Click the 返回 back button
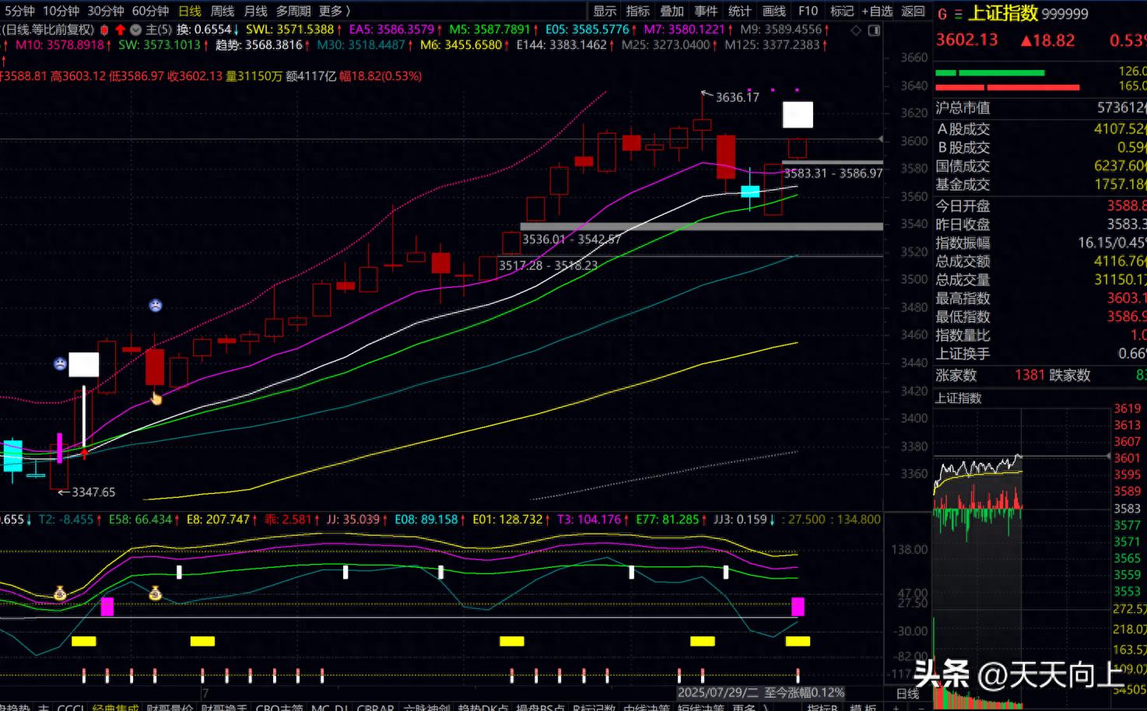 click(x=913, y=11)
